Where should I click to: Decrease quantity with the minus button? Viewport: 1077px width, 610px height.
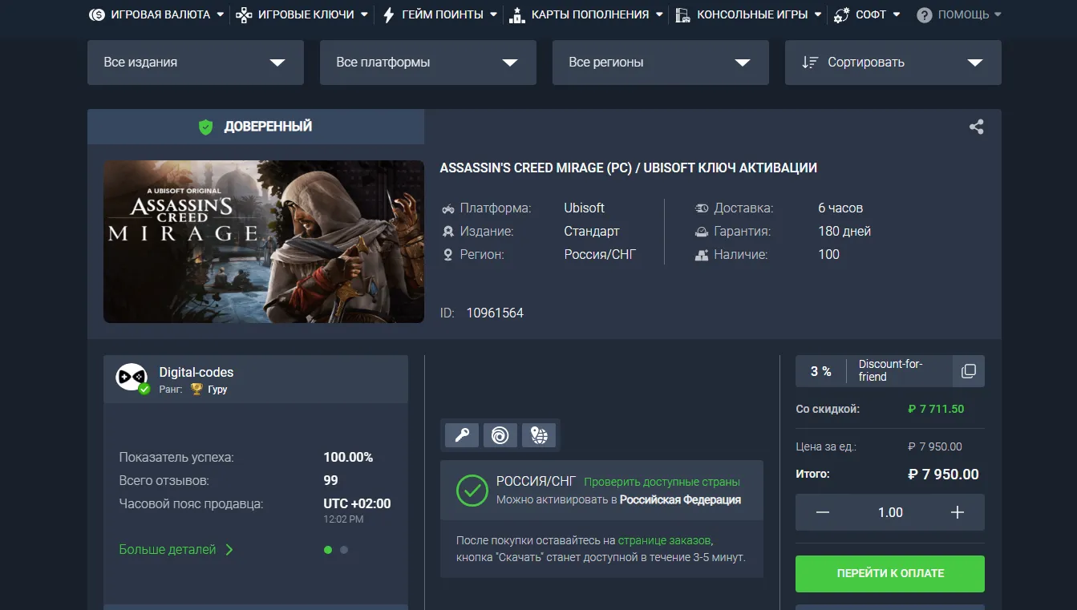[x=823, y=512]
